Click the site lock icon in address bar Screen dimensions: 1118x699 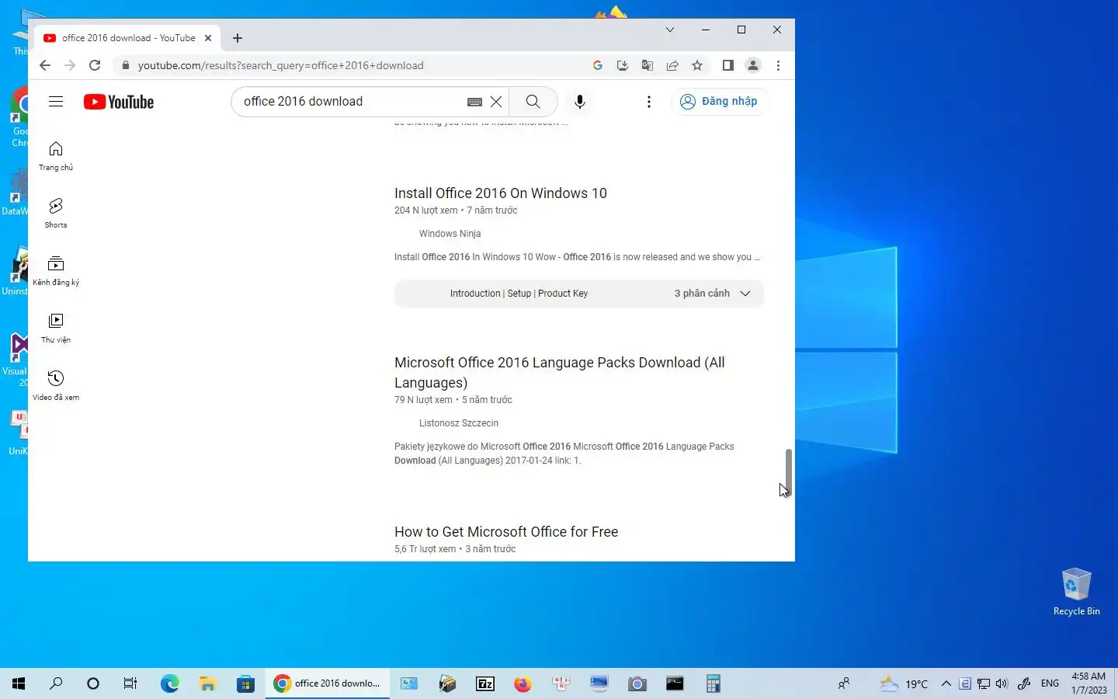[125, 65]
